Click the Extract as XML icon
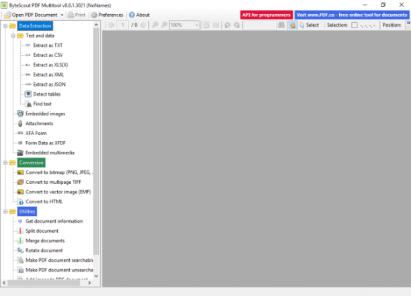 pos(28,75)
